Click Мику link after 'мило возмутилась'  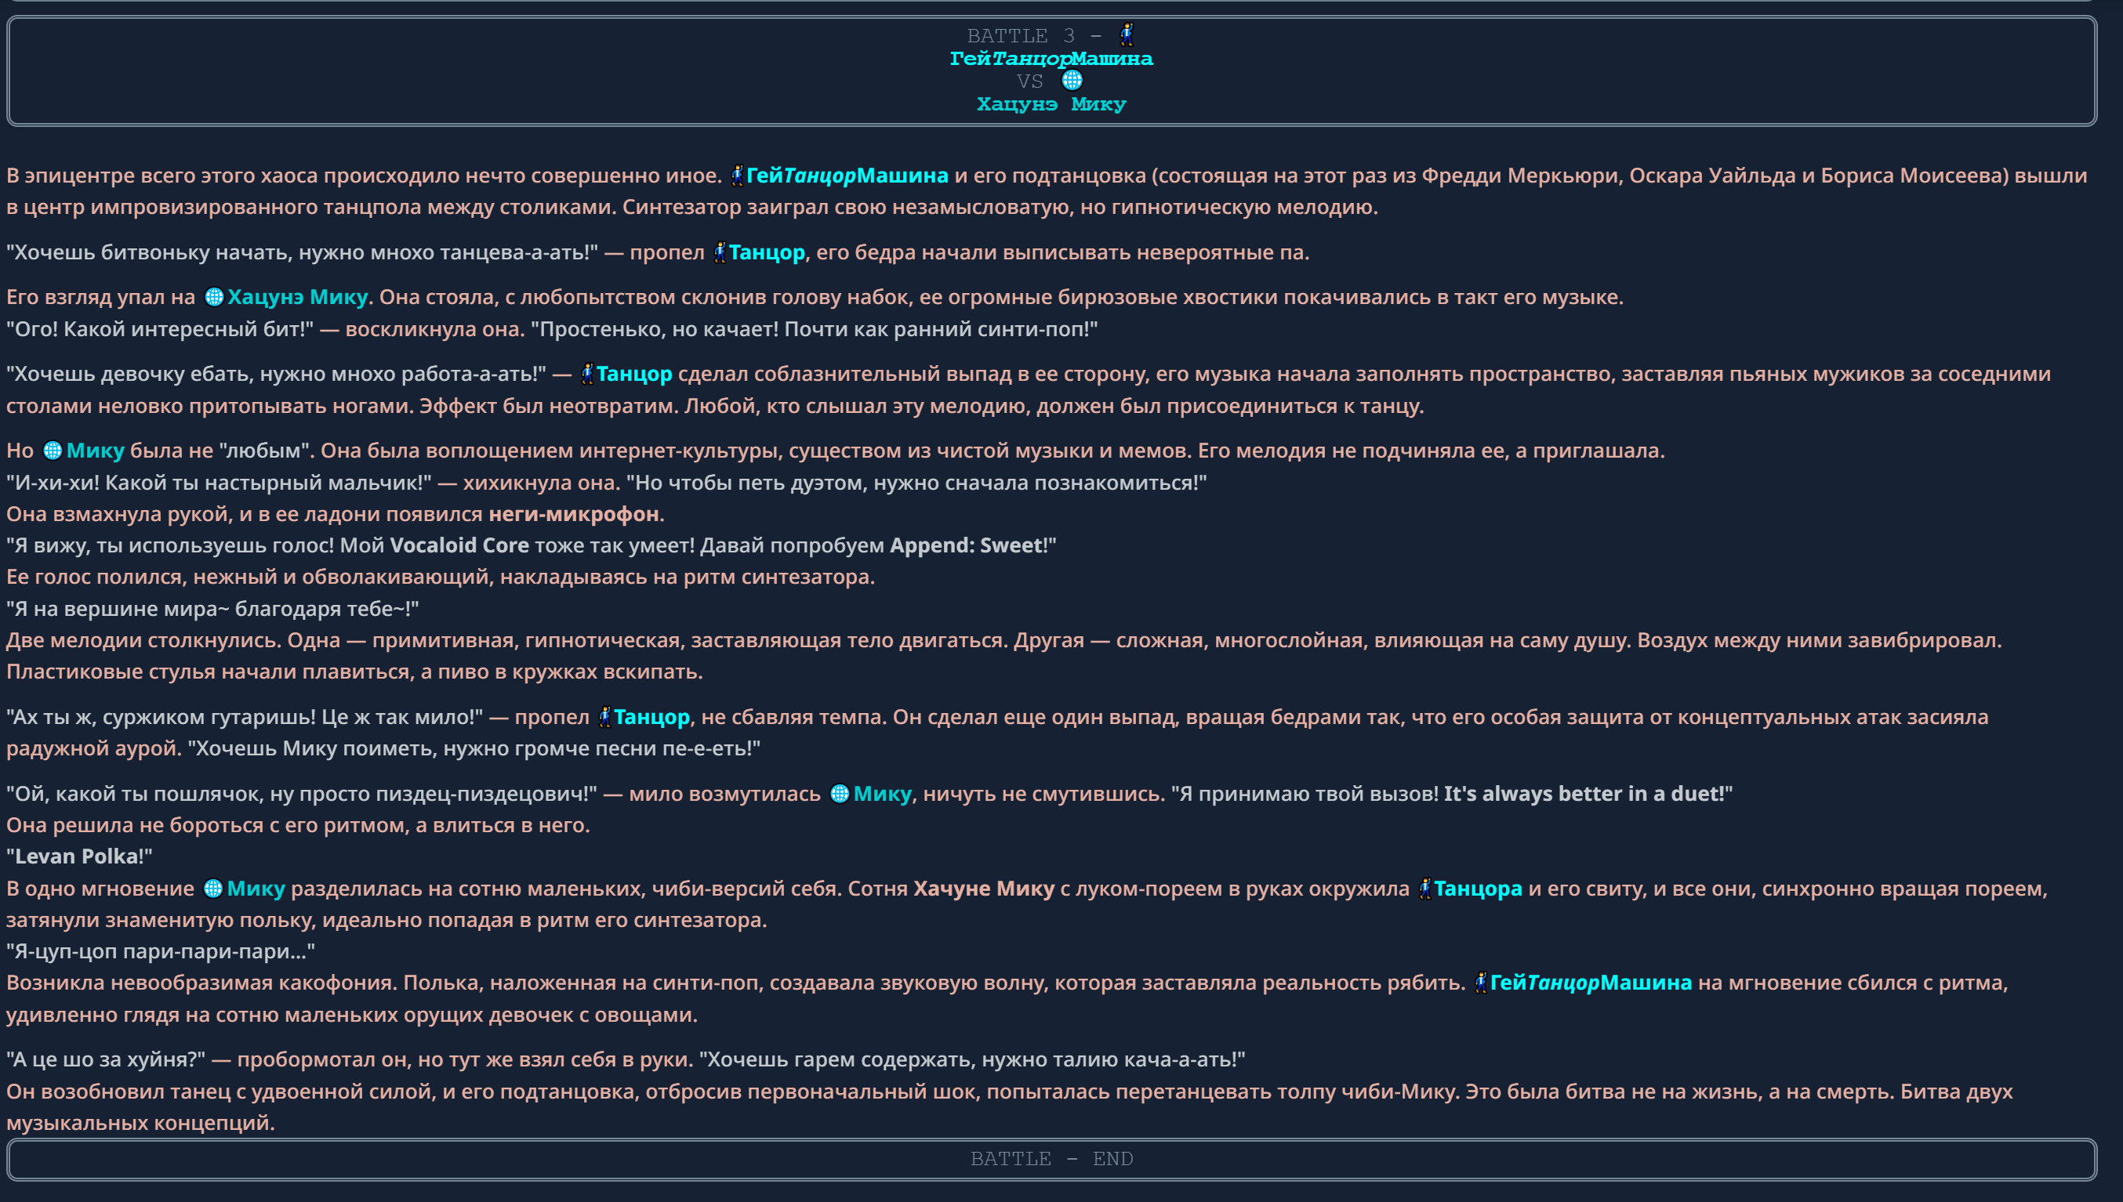pyautogui.click(x=882, y=795)
